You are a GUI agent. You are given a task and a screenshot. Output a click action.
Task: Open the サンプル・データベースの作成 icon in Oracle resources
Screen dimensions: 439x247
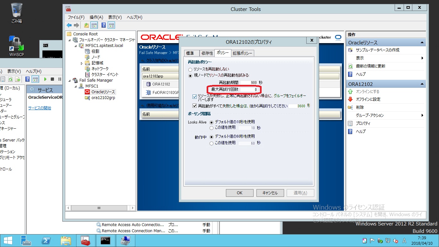pyautogui.click(x=350, y=50)
